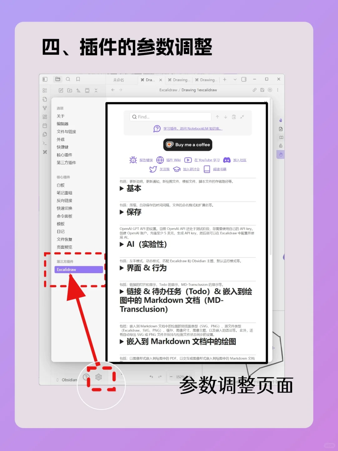Open today's daily note via calendar icon
Screen dimensions: 338x451
click(45, 125)
